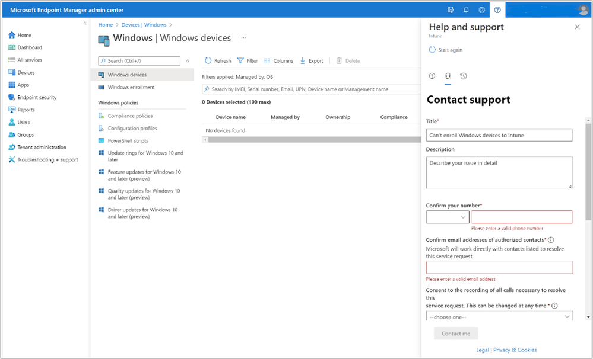Collapse the Windows blade menu
The image size is (593, 359).
(188, 61)
